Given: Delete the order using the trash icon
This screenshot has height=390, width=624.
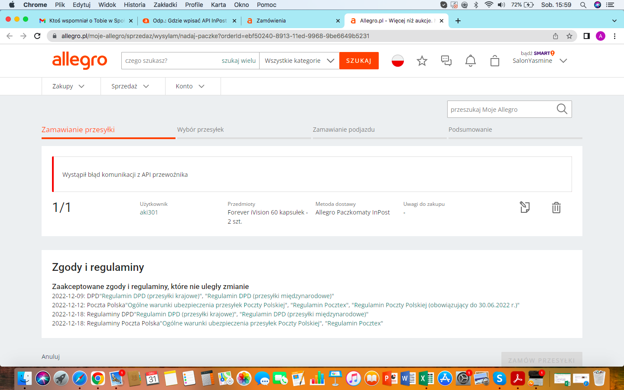Looking at the screenshot, I should [x=556, y=208].
